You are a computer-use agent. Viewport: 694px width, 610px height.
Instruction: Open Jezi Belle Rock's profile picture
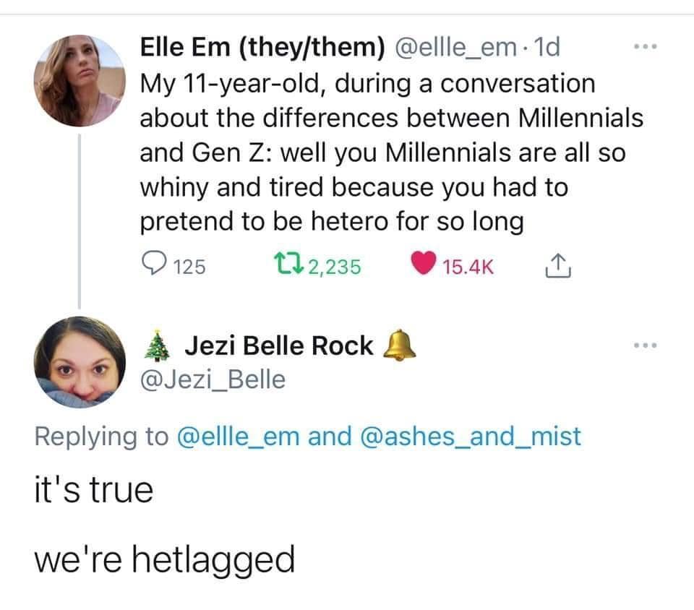80,359
